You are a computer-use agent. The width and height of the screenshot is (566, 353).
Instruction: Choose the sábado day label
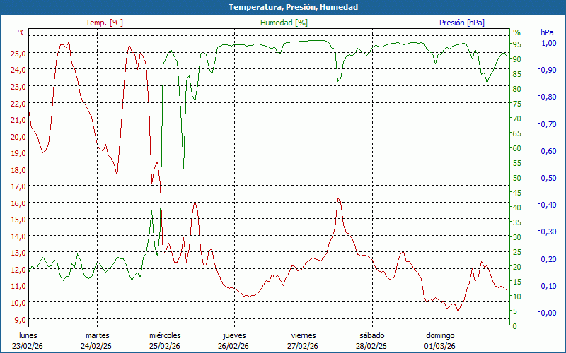[x=371, y=335]
